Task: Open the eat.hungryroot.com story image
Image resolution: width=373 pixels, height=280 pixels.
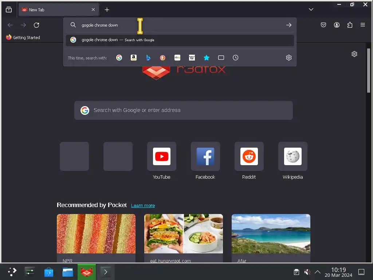Action: 184,234
